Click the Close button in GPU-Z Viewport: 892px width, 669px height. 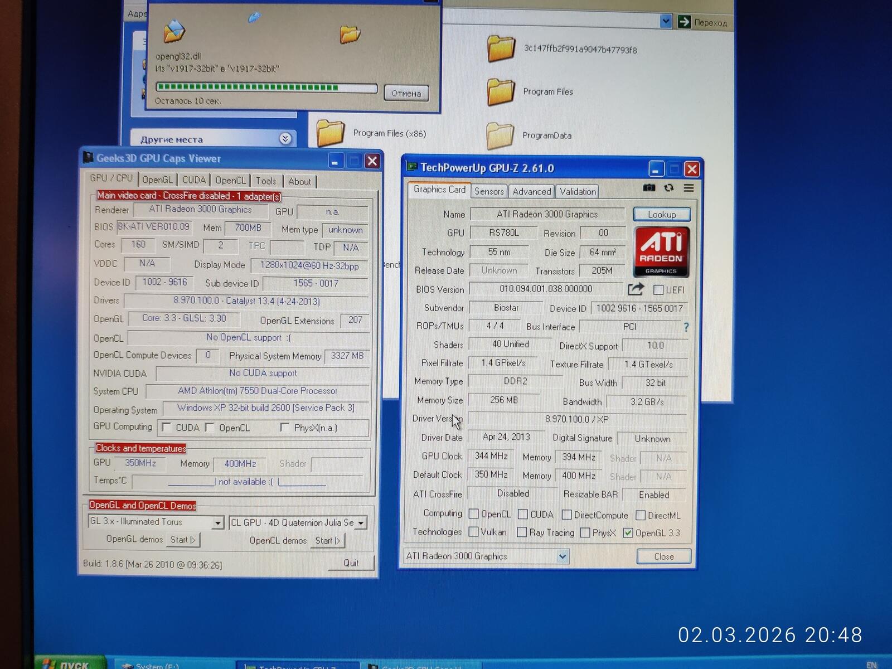[x=664, y=556]
